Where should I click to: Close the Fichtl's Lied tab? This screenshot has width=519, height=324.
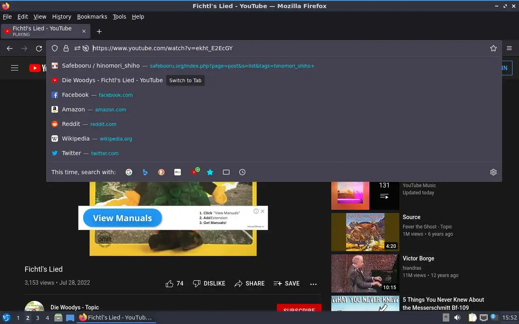point(84,31)
